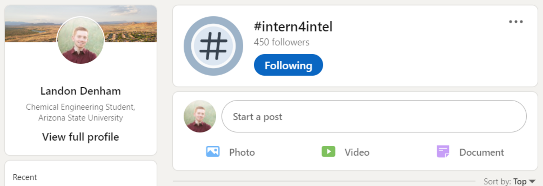
Task: Click the Landon Denham name
Action: [81, 91]
